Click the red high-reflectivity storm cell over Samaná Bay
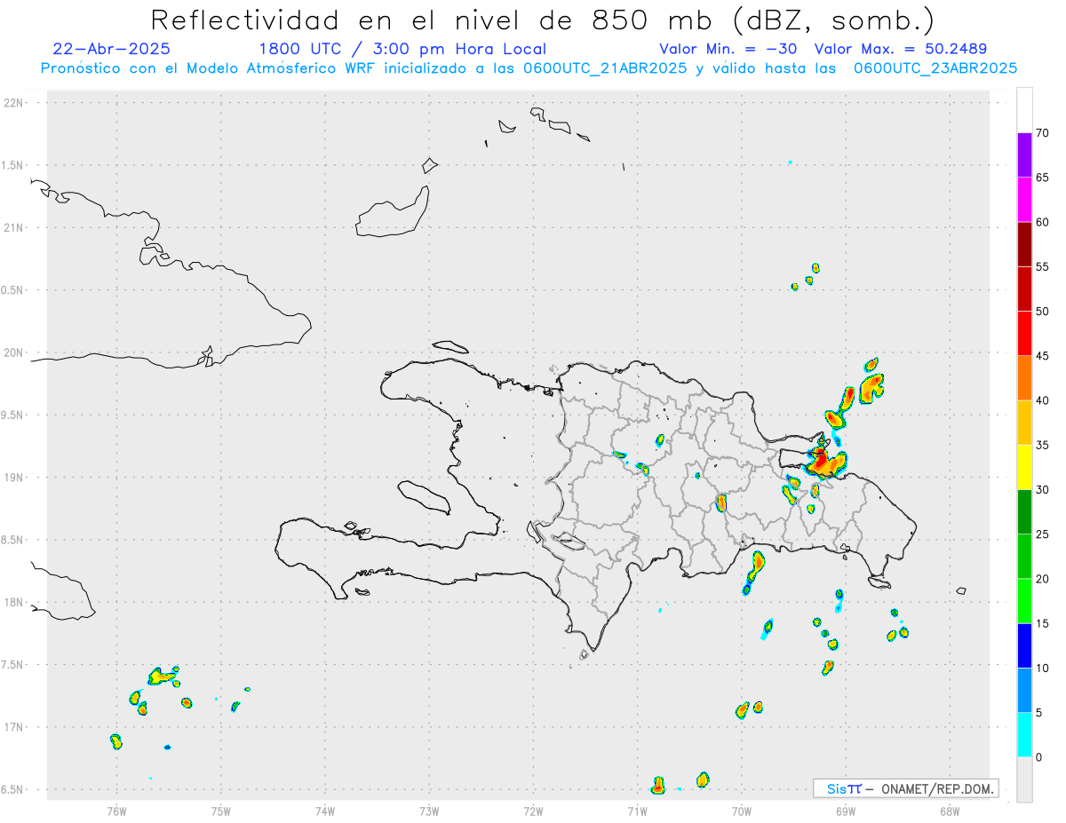The width and height of the screenshot is (1066, 823). (x=824, y=462)
